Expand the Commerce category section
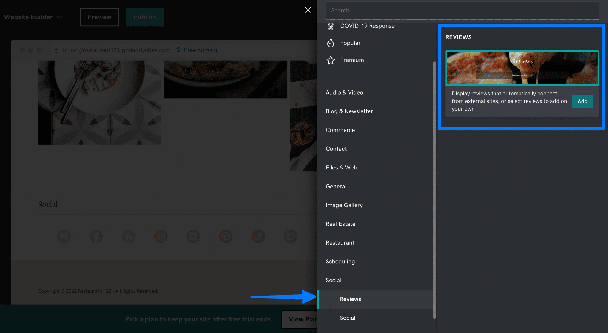The height and width of the screenshot is (333, 608). (x=340, y=129)
